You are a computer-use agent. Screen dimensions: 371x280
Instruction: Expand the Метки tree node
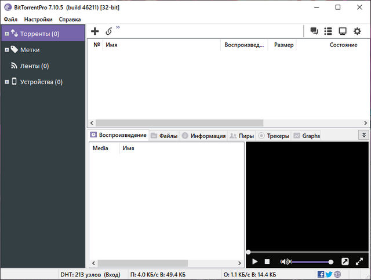(x=7, y=50)
